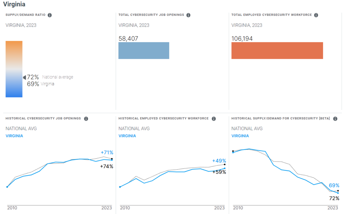Click info icon for Historical Cybersecurity Job Openings

[x=86, y=119]
